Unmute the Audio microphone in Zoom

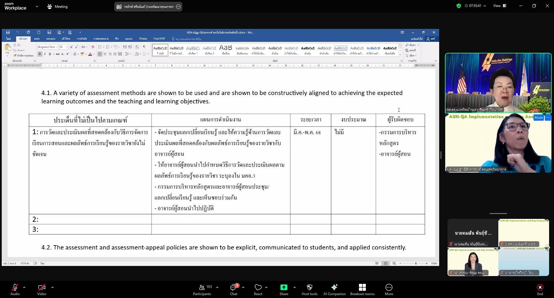(15, 290)
